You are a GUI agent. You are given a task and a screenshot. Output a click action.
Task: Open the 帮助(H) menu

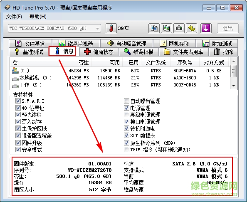tap(38, 17)
